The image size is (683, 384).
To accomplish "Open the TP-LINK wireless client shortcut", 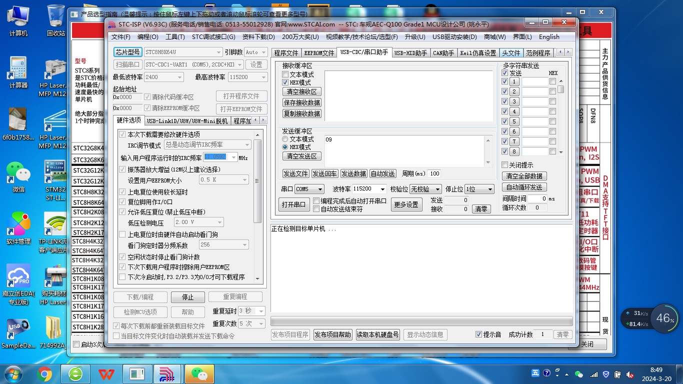I will (53, 232).
